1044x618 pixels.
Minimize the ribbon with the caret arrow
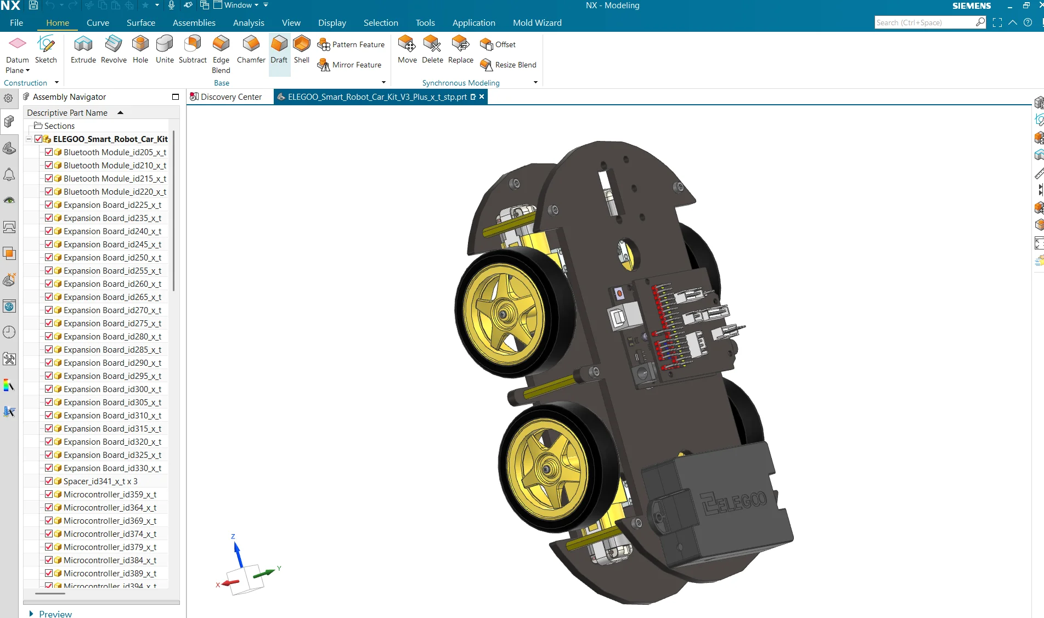[x=1013, y=22]
